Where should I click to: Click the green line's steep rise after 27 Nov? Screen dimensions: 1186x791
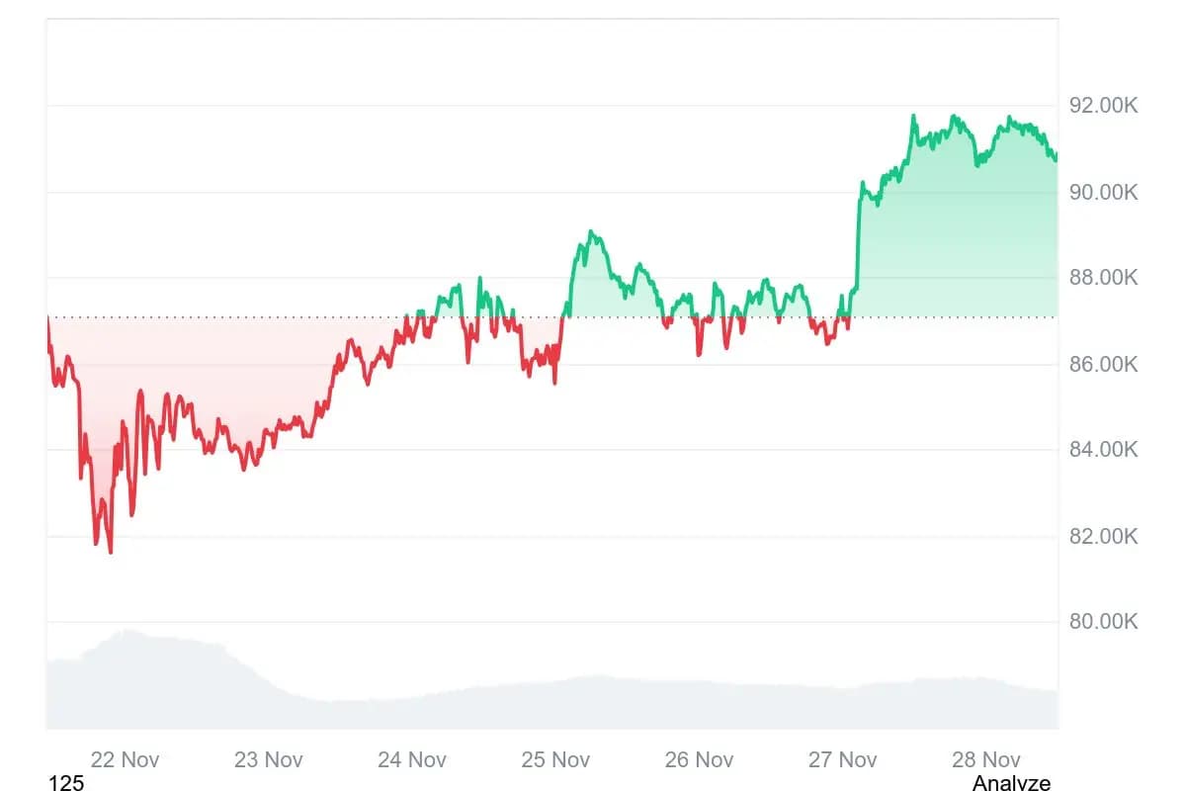[857, 237]
